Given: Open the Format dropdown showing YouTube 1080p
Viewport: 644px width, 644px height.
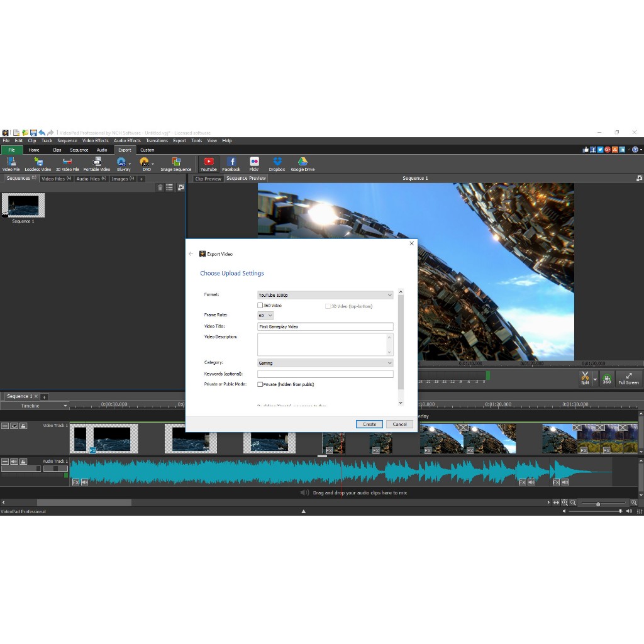Looking at the screenshot, I should click(325, 295).
